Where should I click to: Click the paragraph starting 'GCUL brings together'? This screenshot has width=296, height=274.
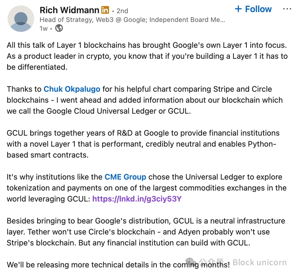tap(143, 144)
